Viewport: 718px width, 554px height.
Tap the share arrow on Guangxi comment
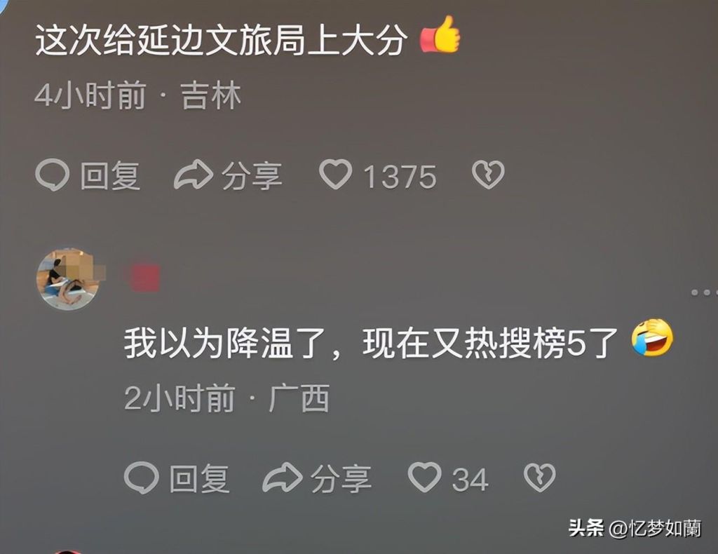pos(282,478)
